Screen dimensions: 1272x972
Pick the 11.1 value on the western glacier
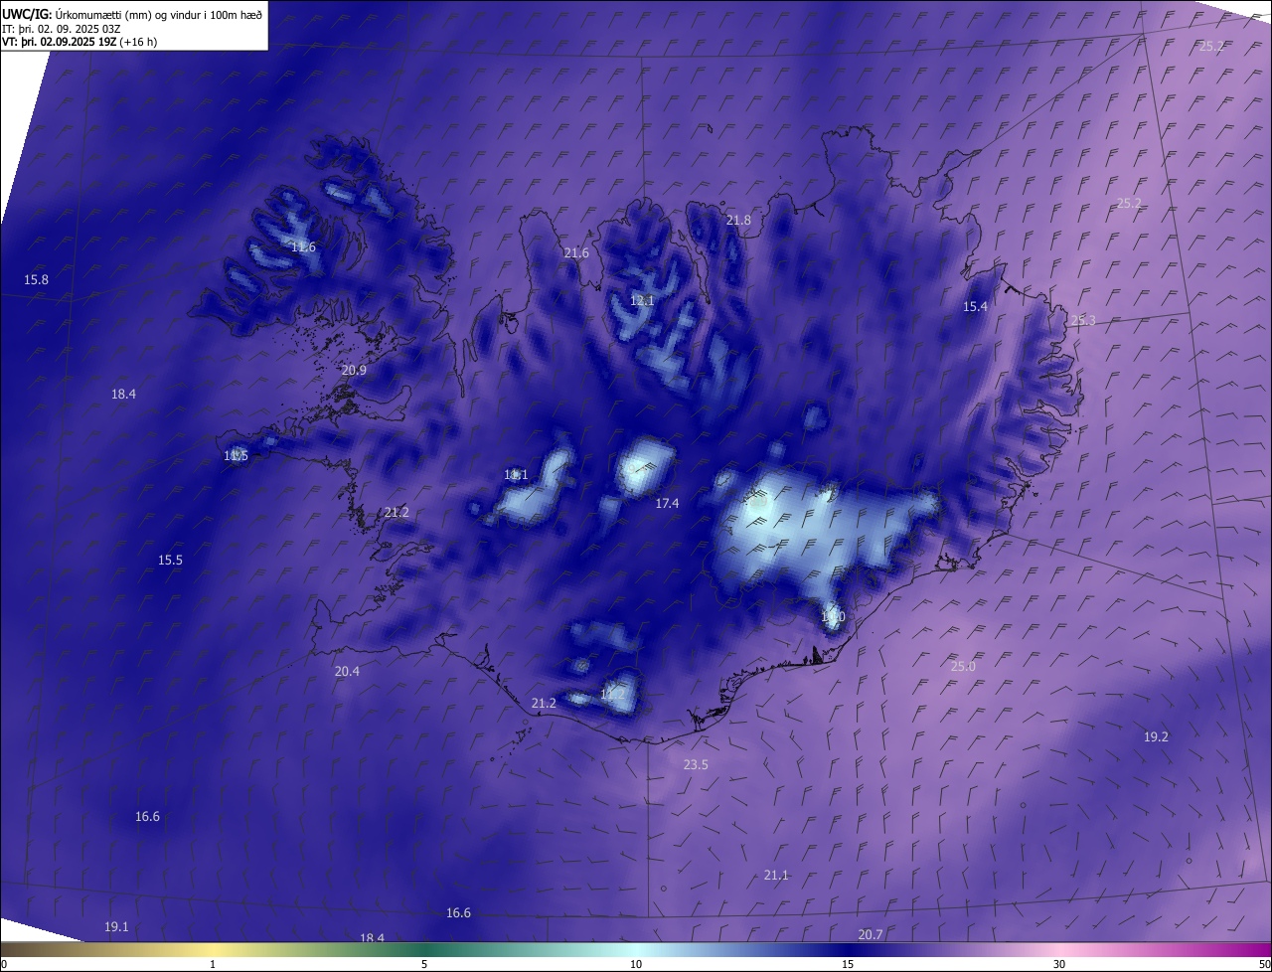pos(516,475)
